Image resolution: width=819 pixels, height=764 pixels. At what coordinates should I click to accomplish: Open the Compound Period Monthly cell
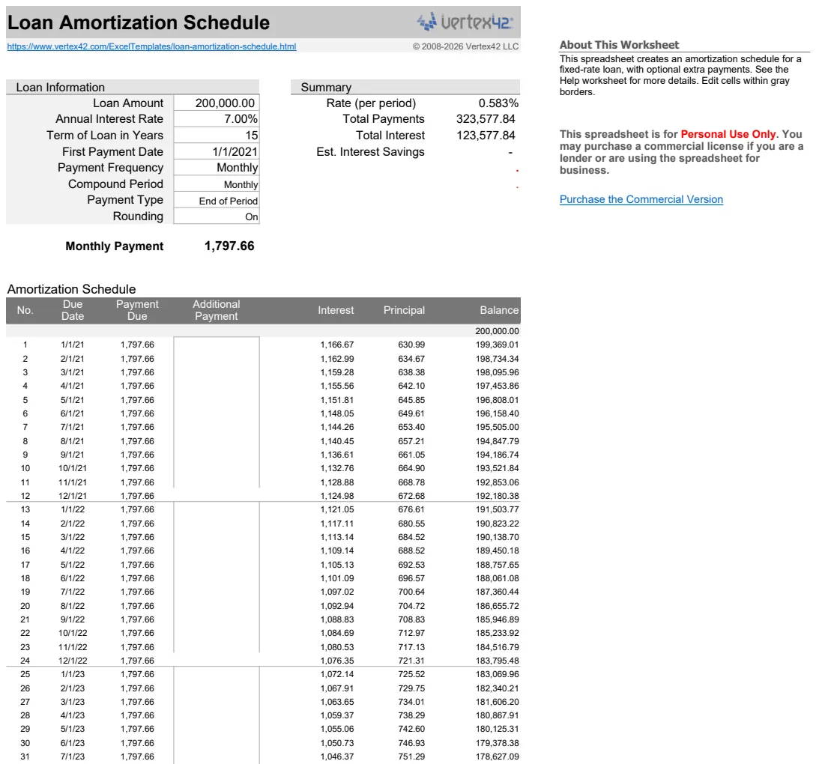coord(217,184)
